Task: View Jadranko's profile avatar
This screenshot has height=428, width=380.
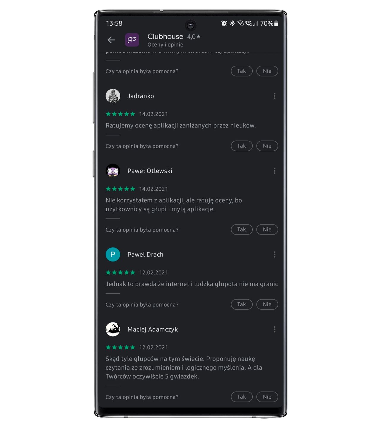Action: point(113,96)
